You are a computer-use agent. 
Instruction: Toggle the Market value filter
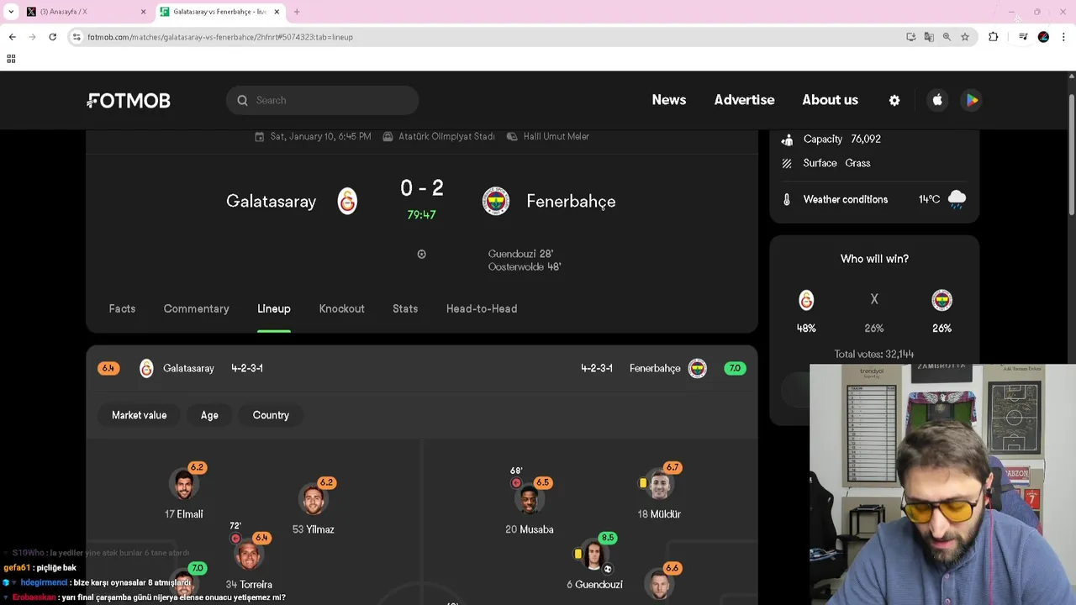[x=140, y=415]
